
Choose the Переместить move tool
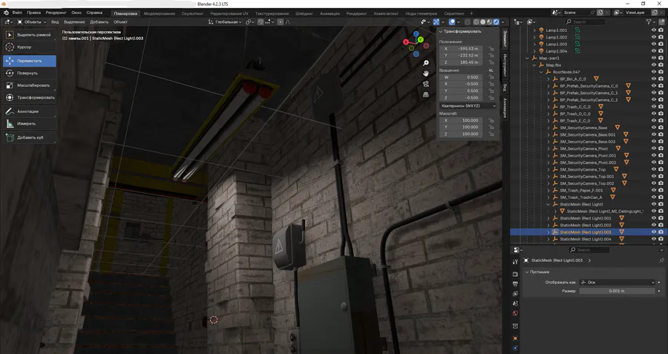click(30, 61)
